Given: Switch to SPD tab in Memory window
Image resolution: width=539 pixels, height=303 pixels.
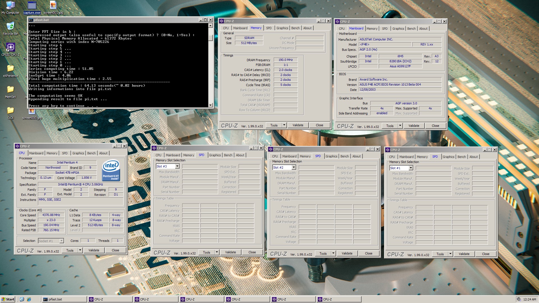Looking at the screenshot, I should point(269,28).
